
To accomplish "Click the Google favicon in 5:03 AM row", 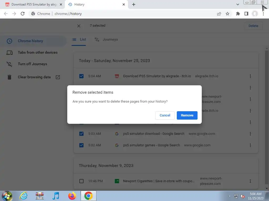I will click(x=117, y=134).
